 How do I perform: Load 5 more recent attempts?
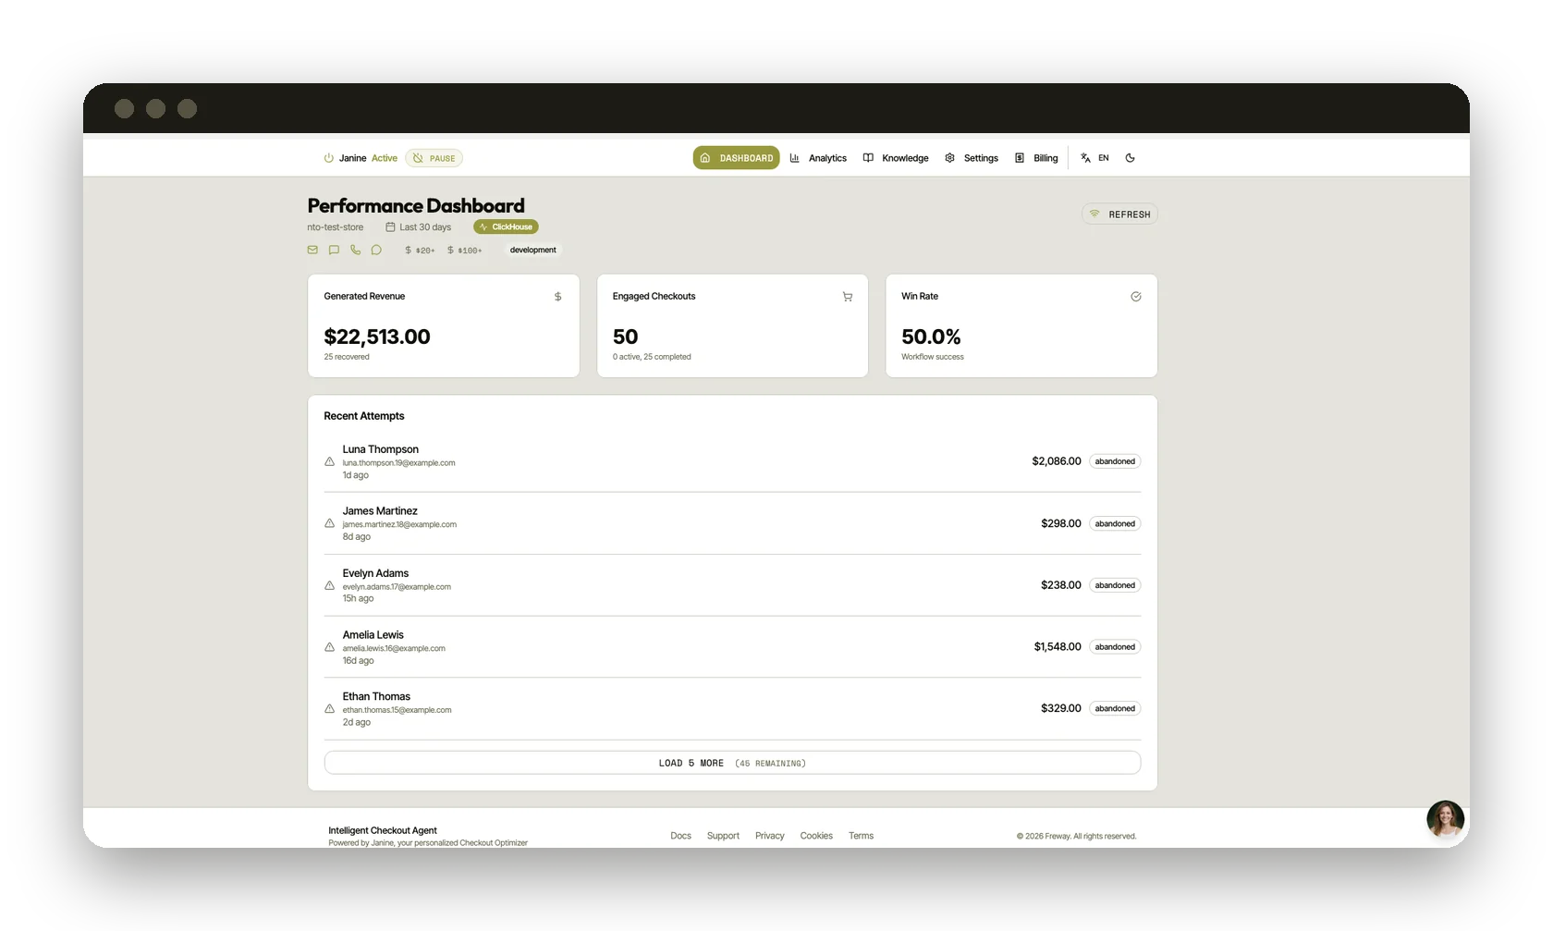pos(732,763)
